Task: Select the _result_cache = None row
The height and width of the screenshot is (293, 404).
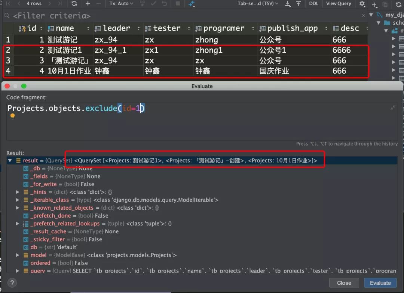Action: 202,231
